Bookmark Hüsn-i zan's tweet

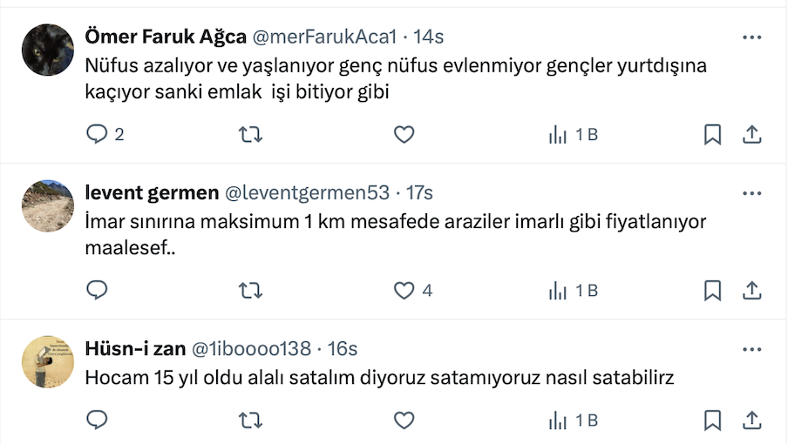pos(712,420)
